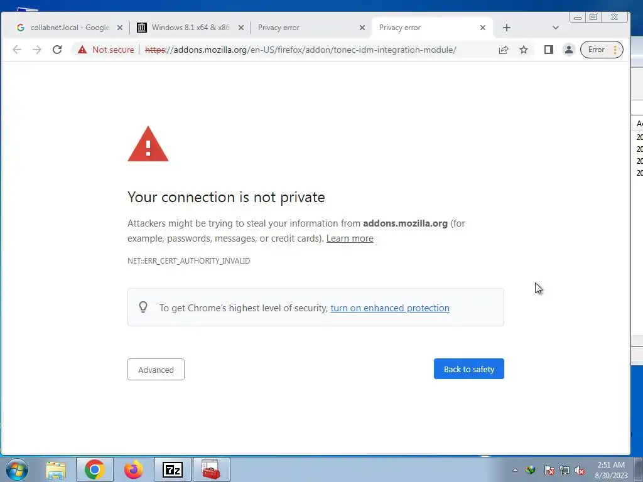This screenshot has width=643, height=482.
Task: Click the muted volume tray icon
Action: tap(580, 470)
